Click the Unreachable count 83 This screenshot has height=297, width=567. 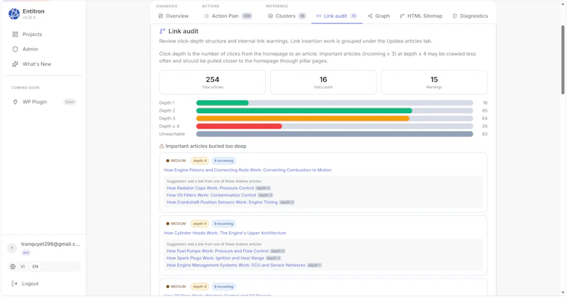[x=485, y=134]
